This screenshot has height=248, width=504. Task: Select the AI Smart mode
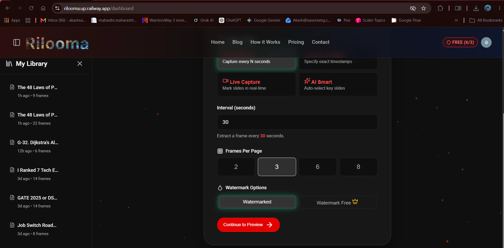(x=338, y=84)
